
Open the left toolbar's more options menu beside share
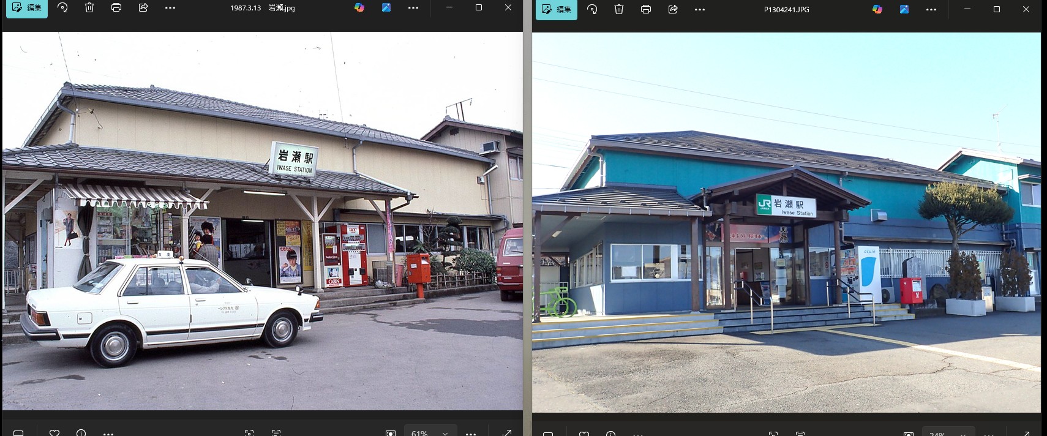(170, 8)
